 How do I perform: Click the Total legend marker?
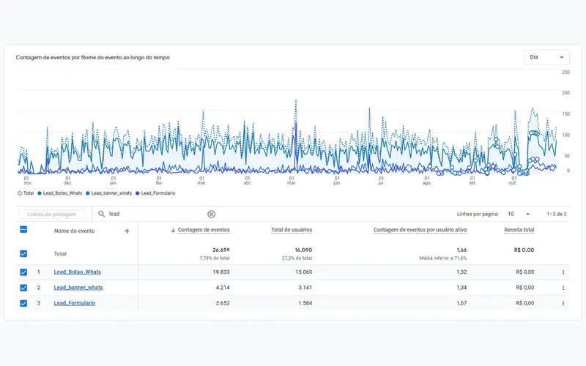pos(20,193)
